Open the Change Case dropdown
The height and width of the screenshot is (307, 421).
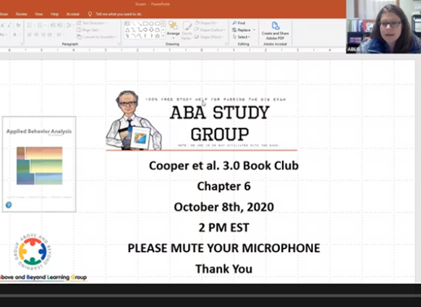3,35
